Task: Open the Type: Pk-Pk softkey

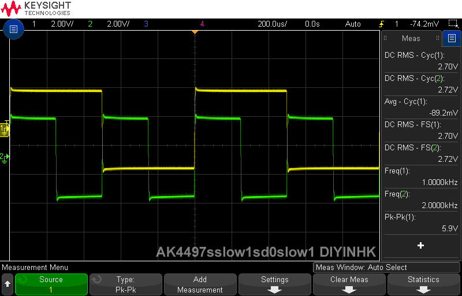Action: point(125,284)
